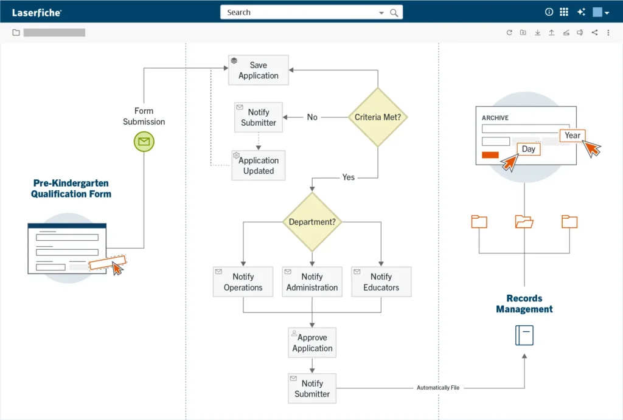The width and height of the screenshot is (623, 420).
Task: Click the scanner icon in toolbar
Action: [x=566, y=33]
